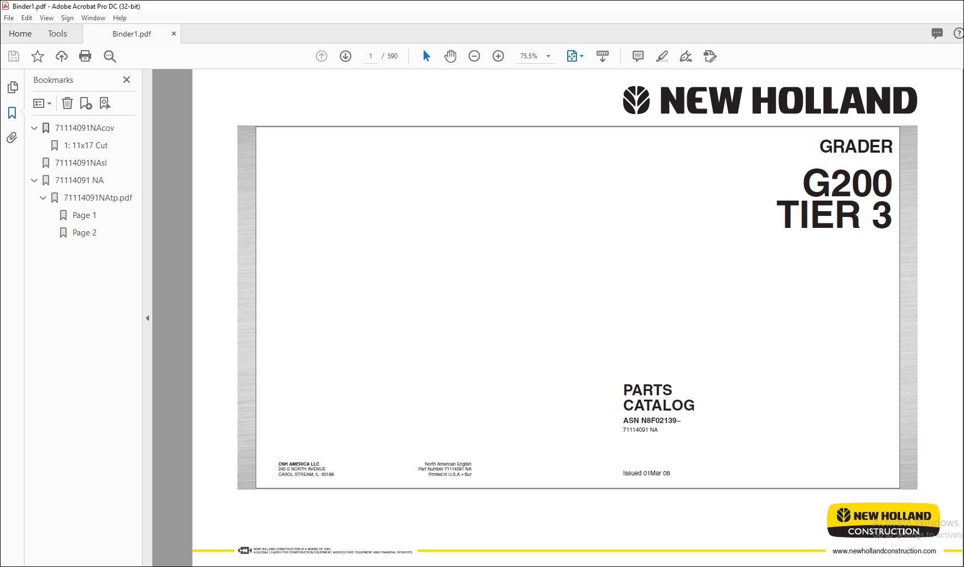Open the Help menu

click(x=120, y=18)
